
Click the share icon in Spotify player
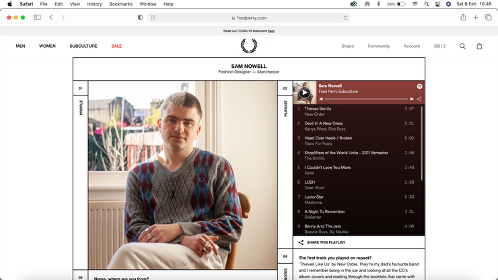(419, 99)
